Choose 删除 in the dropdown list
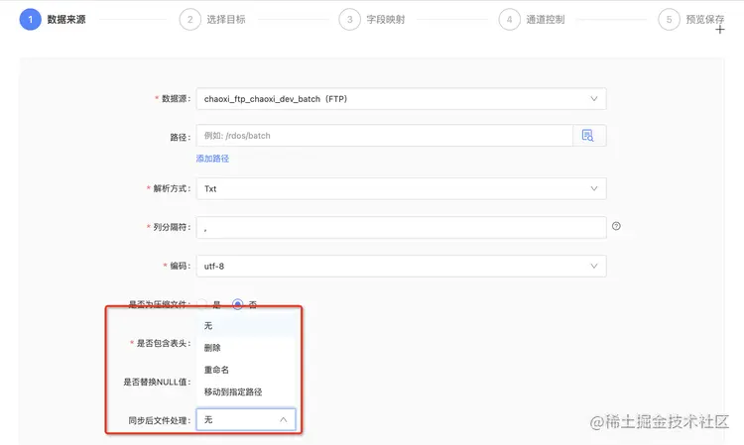Viewport: 744px width, 445px height. click(246, 347)
